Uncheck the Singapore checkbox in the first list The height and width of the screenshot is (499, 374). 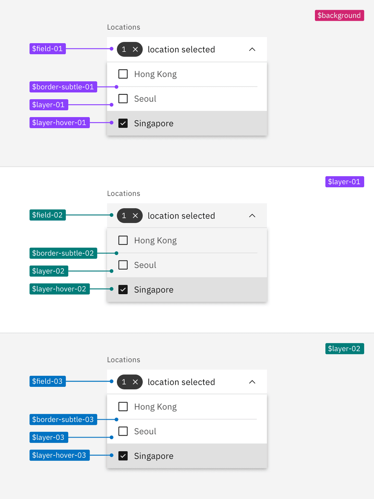coord(123,123)
